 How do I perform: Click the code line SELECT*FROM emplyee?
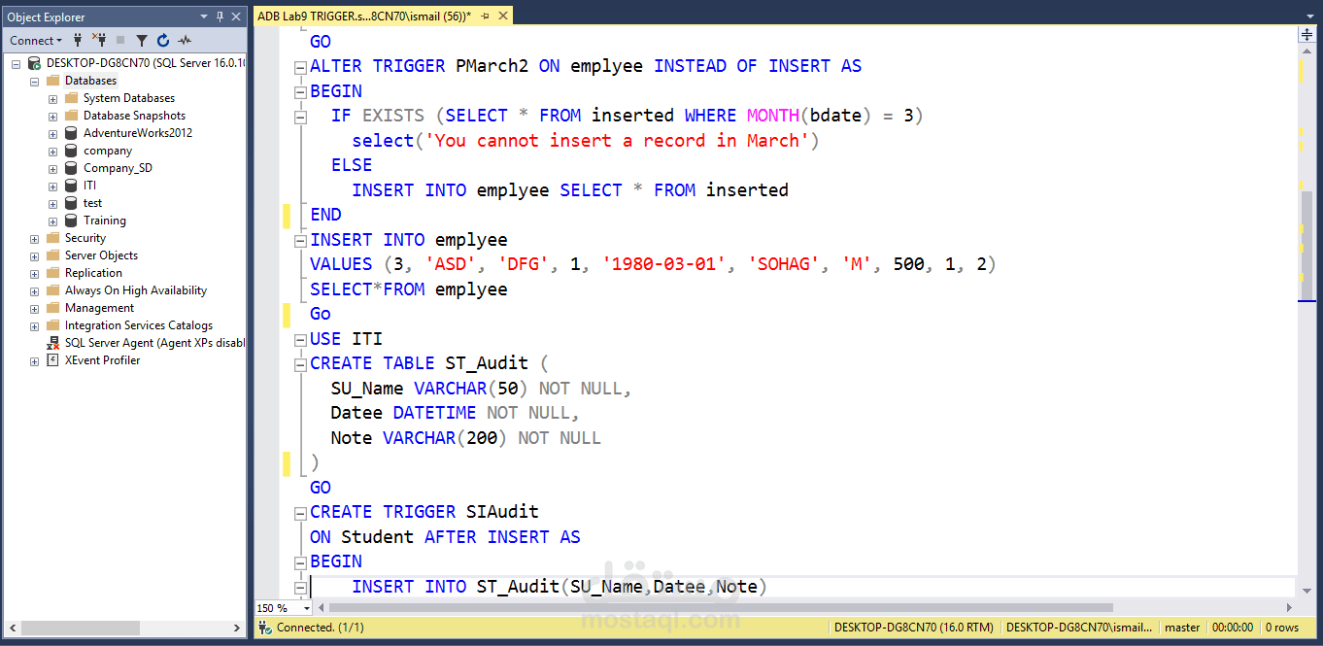pyautogui.click(x=408, y=289)
